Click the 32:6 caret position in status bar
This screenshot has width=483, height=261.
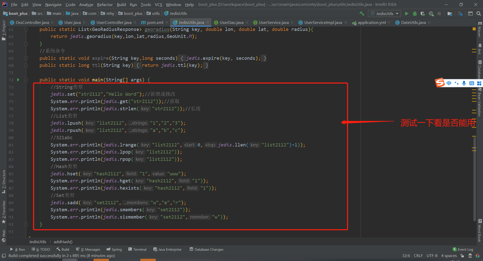pos(406,256)
